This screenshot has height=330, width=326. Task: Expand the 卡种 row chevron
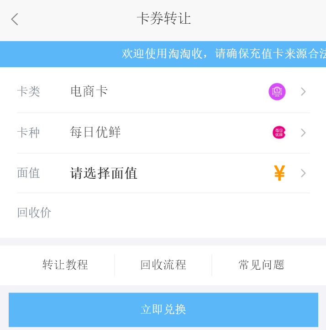(x=303, y=133)
